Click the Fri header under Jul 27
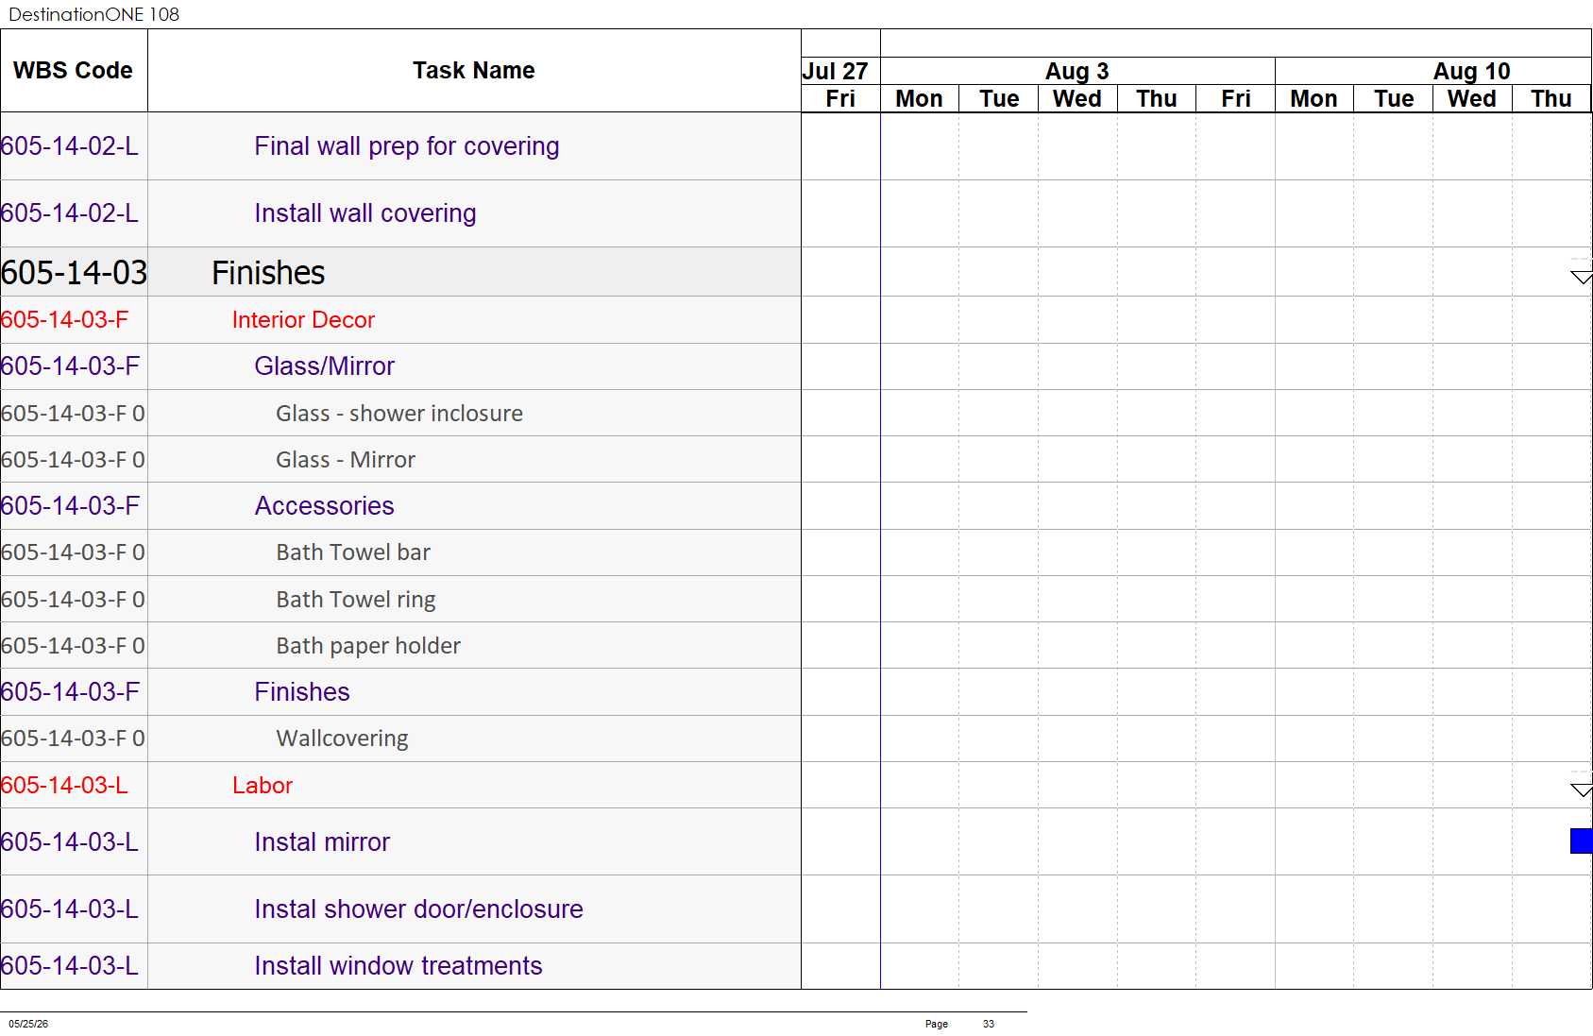 click(840, 99)
